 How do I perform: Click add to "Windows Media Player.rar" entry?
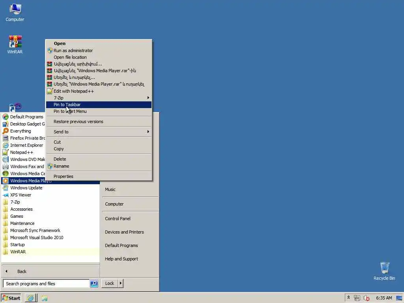(x=99, y=71)
